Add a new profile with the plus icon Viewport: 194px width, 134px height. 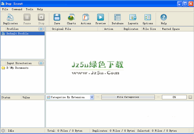(41, 29)
